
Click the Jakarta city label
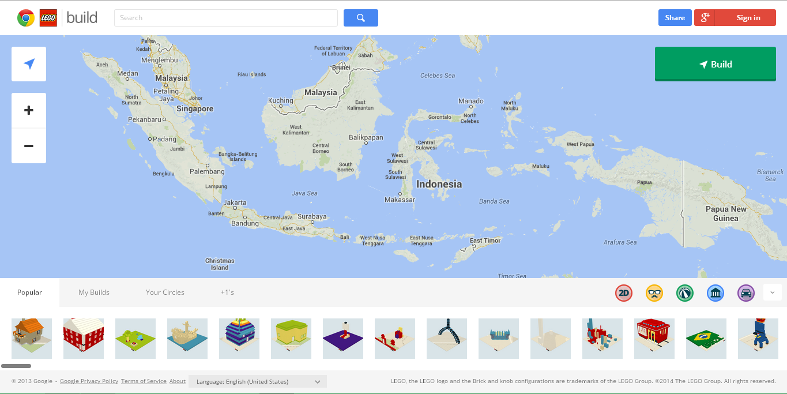(x=235, y=202)
